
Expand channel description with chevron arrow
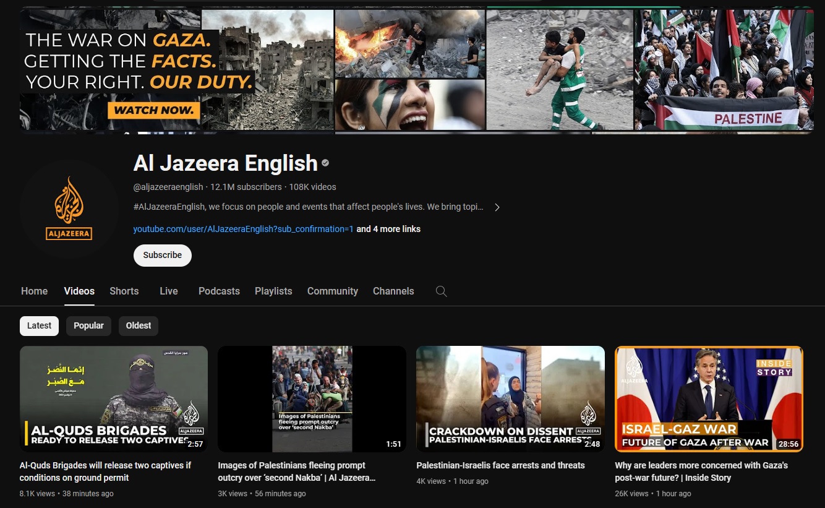pos(497,207)
